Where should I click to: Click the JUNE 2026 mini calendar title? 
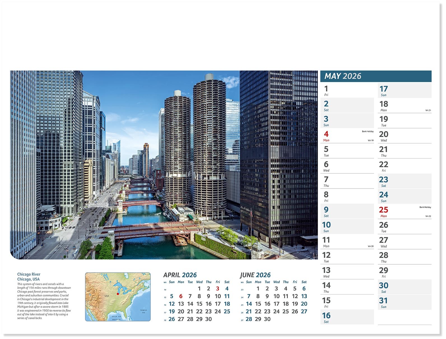tap(255, 275)
